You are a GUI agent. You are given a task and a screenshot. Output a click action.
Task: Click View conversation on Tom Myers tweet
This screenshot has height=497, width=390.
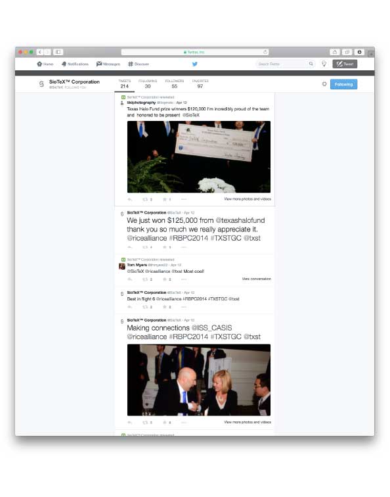(x=257, y=279)
